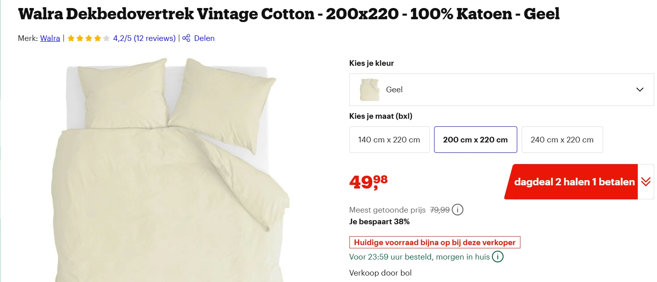This screenshot has width=657, height=282.
Task: Open the 4,2/5 (12 reviews) link
Action: (x=144, y=39)
